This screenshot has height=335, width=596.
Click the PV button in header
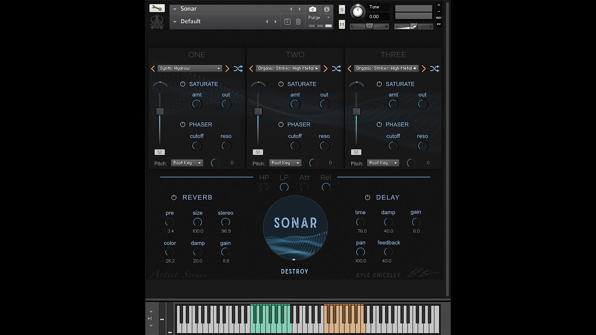click(439, 24)
